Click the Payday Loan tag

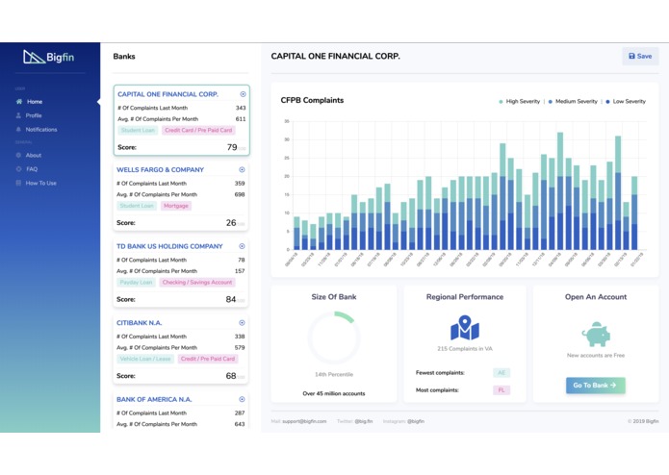(x=136, y=283)
